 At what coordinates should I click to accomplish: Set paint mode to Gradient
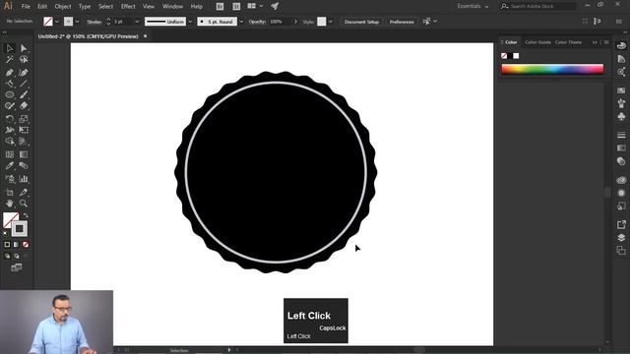pos(16,245)
